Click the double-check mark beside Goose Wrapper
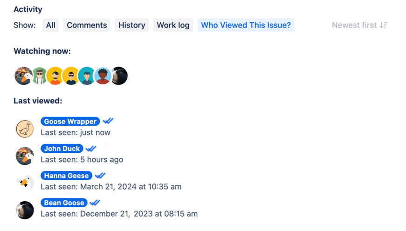 [108, 121]
